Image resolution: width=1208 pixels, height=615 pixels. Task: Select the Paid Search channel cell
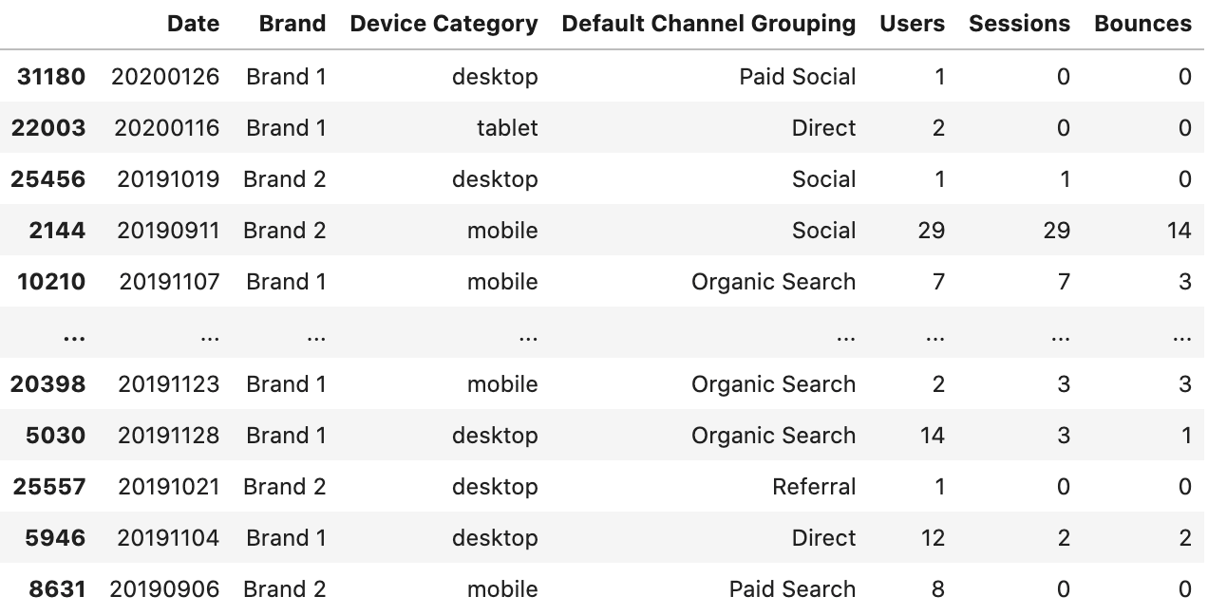pos(792,589)
